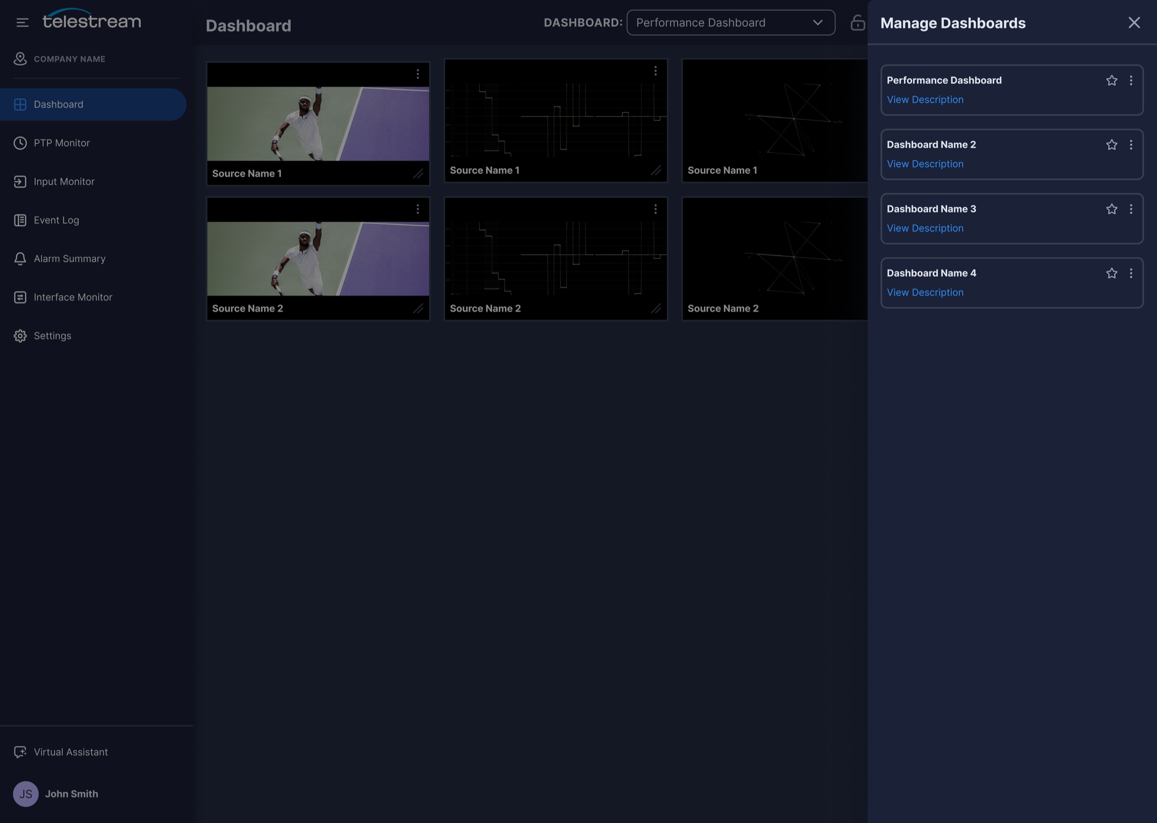Open options on Source Name 2 waveform tile

(x=655, y=209)
